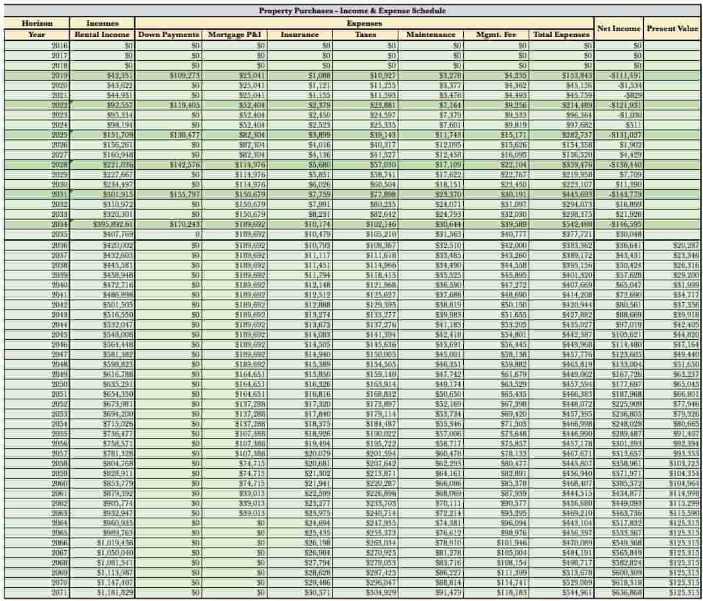Select rental income $310,972 for 2032

point(102,204)
